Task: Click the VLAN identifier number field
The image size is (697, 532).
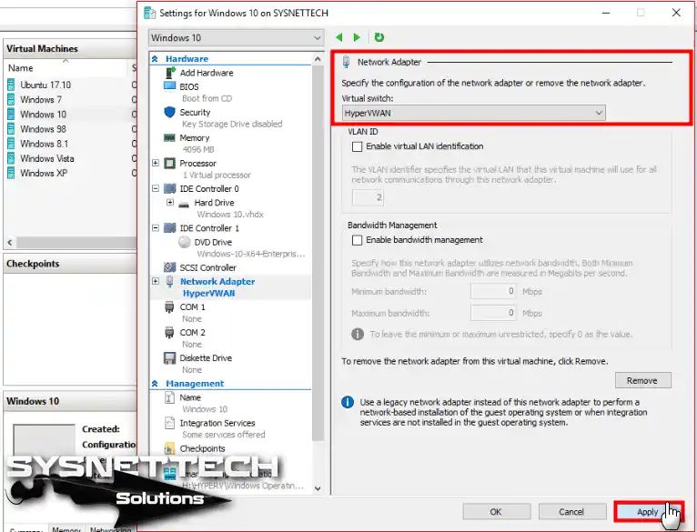Action: tap(368, 197)
